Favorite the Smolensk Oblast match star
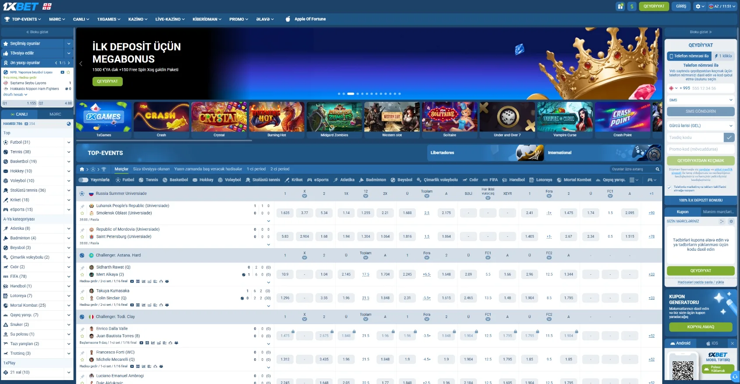Image resolution: width=740 pixels, height=384 pixels. pos(82,213)
